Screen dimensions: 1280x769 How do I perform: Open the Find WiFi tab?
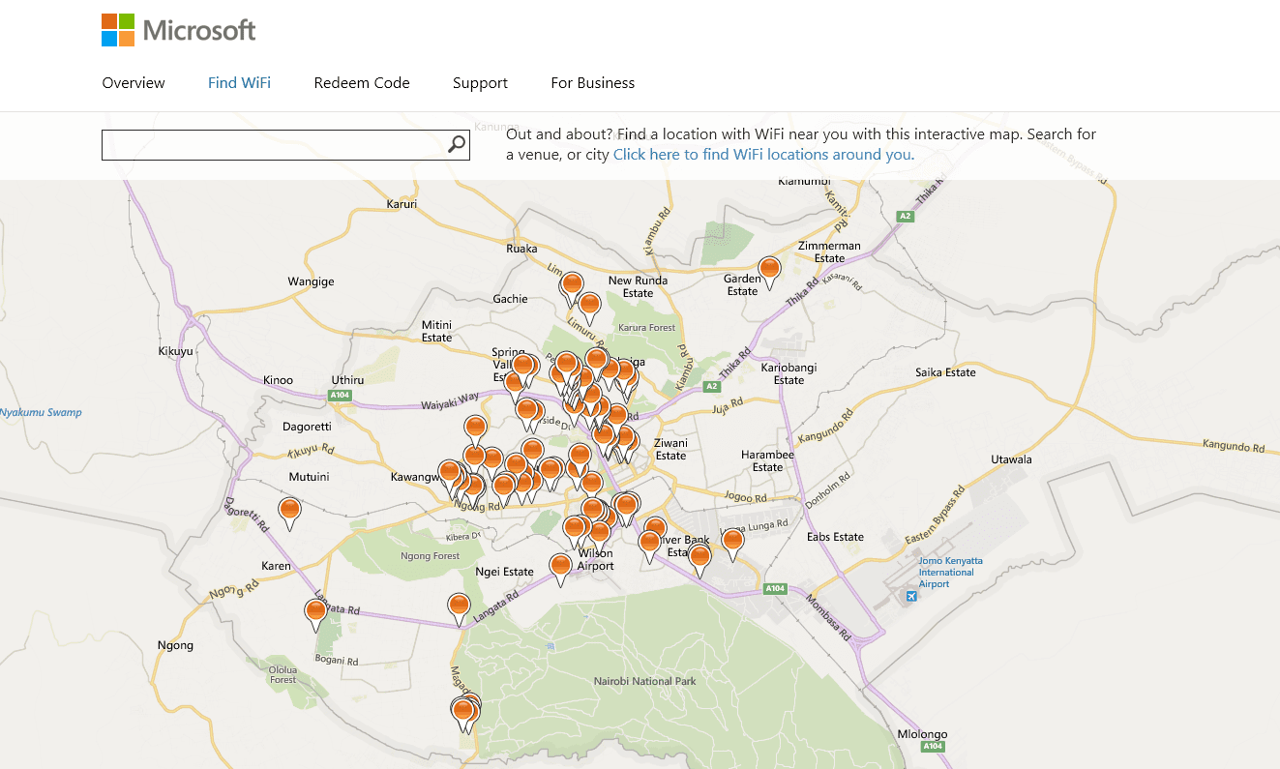coord(239,83)
